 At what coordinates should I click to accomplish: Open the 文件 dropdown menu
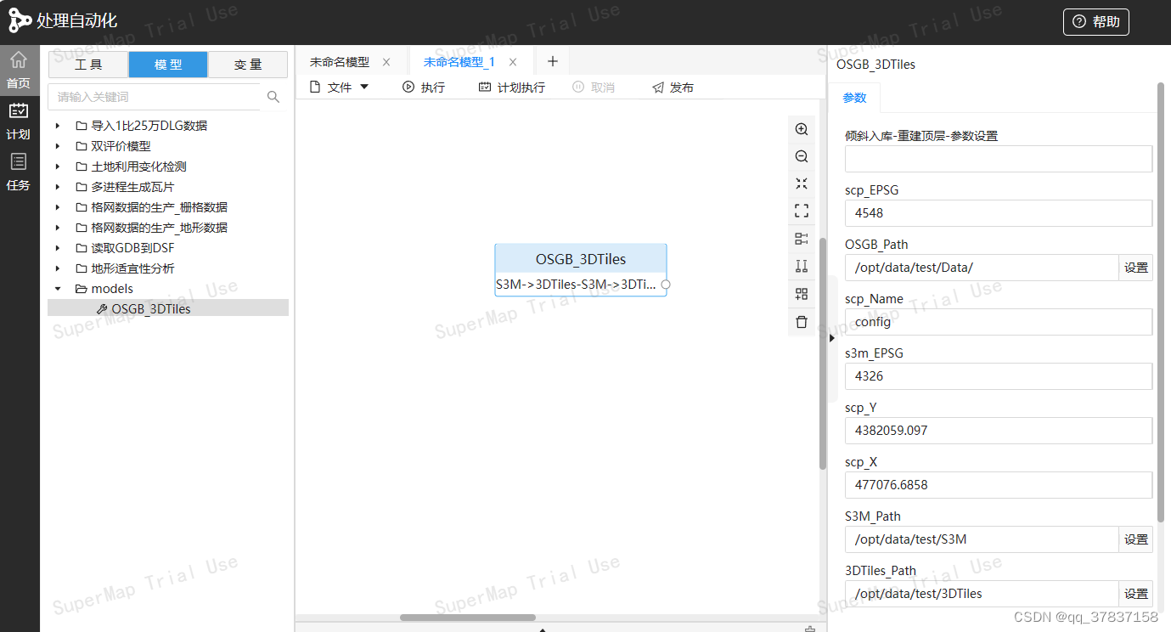(x=339, y=87)
